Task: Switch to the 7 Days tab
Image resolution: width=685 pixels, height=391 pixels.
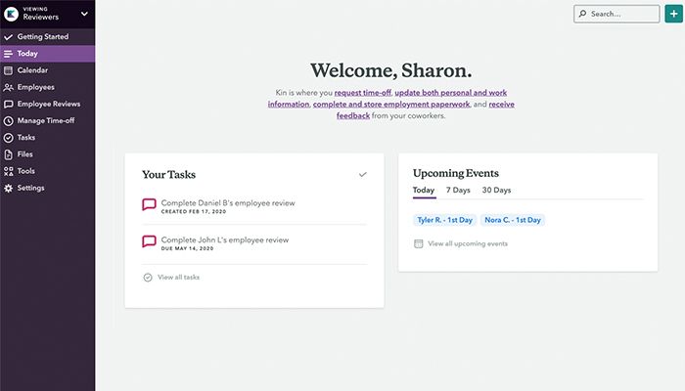Action: tap(458, 190)
